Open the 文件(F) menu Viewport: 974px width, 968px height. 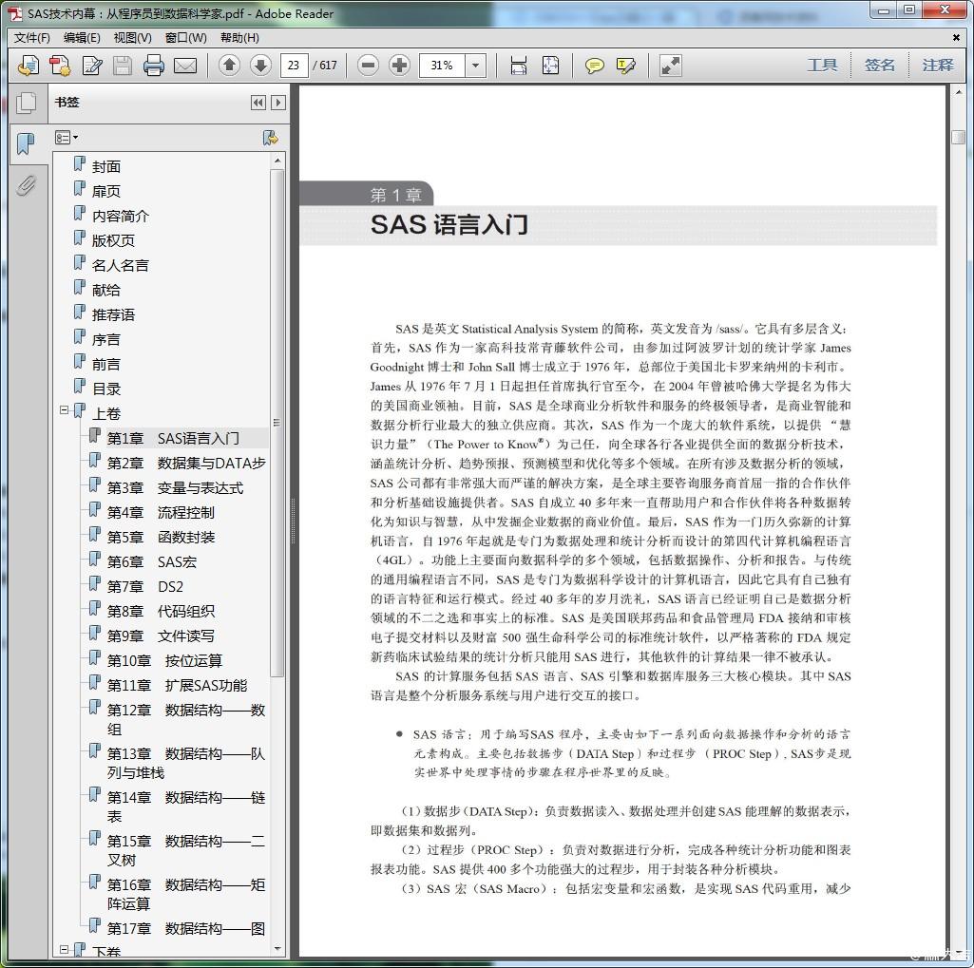pyautogui.click(x=31, y=38)
